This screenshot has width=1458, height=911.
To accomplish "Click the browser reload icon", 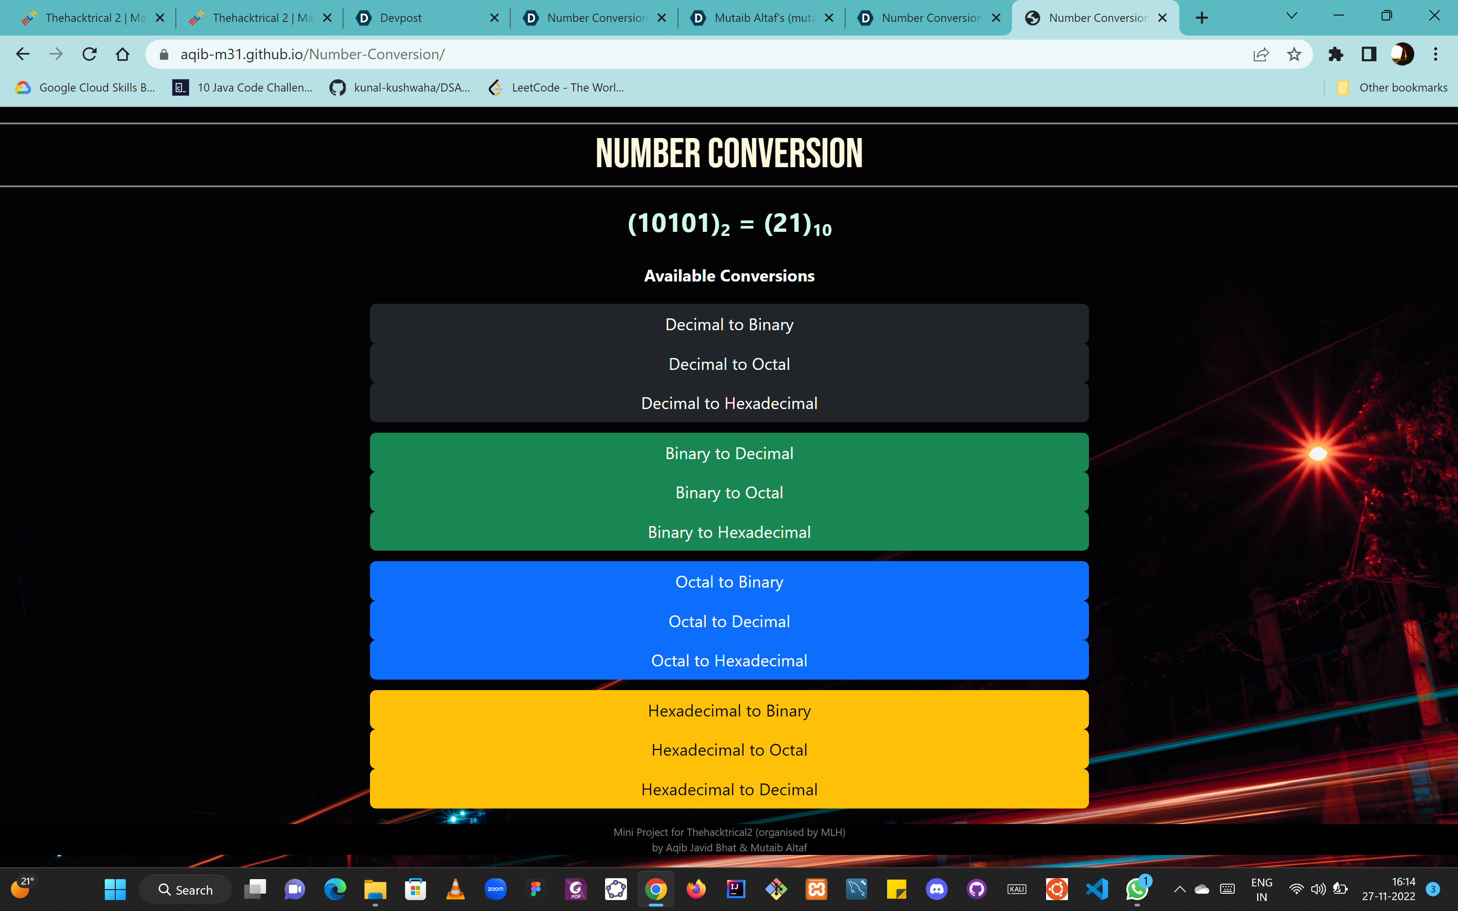I will [89, 54].
